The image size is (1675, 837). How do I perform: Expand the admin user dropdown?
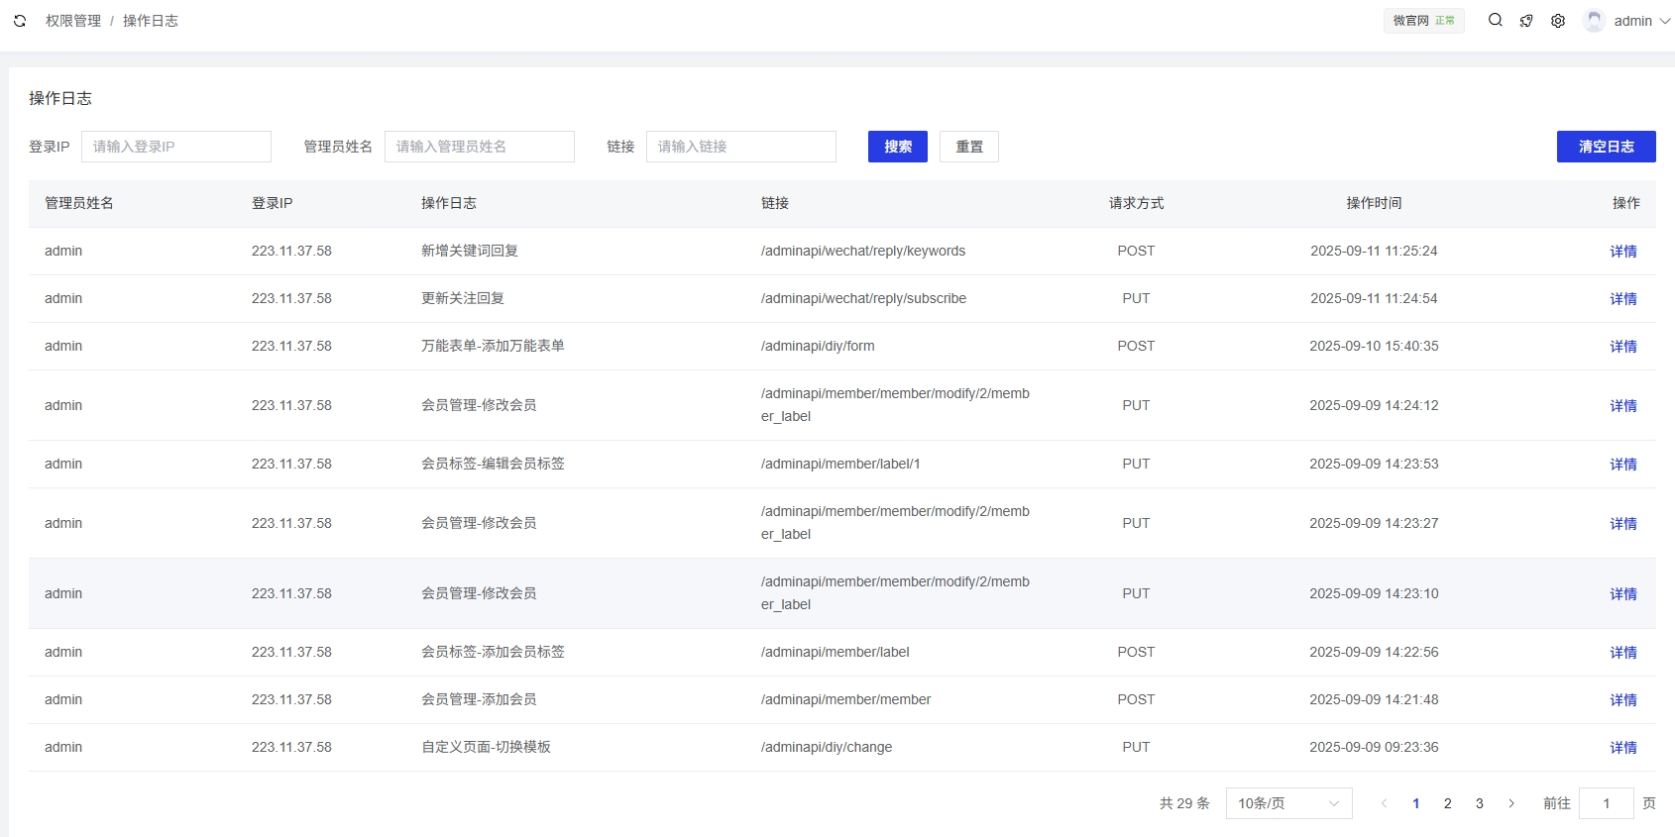(x=1641, y=21)
